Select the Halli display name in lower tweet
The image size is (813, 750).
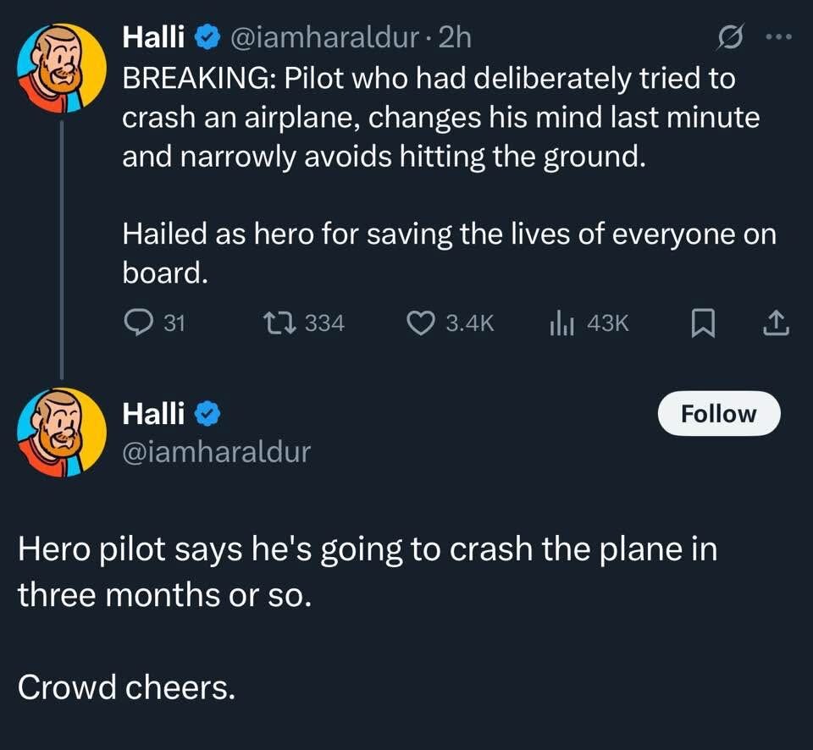click(153, 414)
